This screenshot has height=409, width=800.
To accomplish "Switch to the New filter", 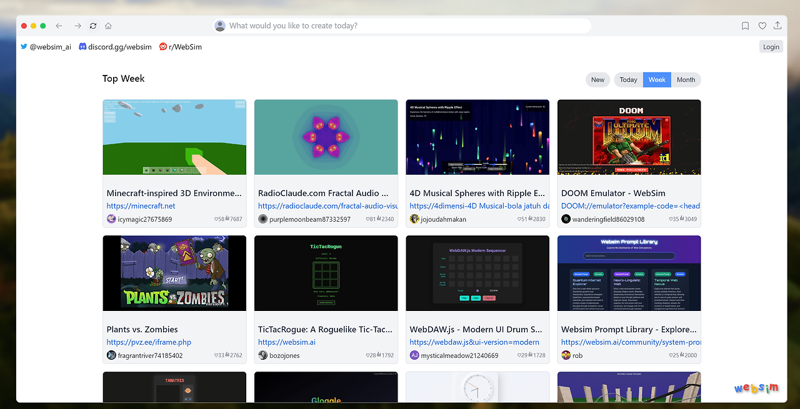I will click(597, 79).
